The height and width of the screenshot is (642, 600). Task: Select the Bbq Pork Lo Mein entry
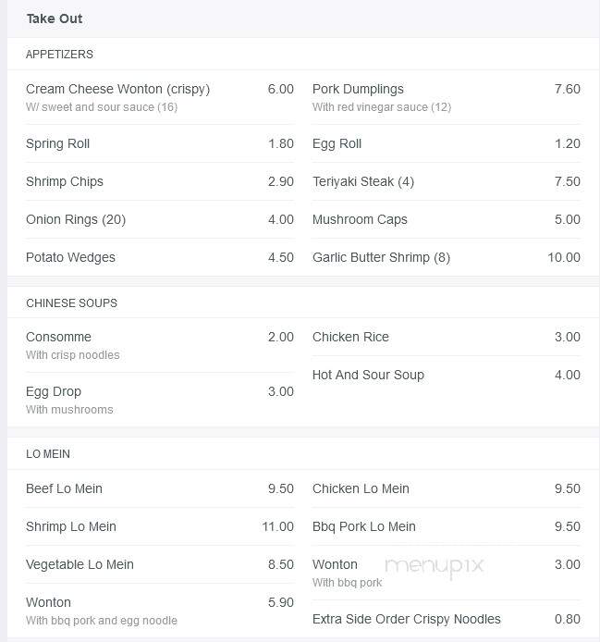[364, 526]
